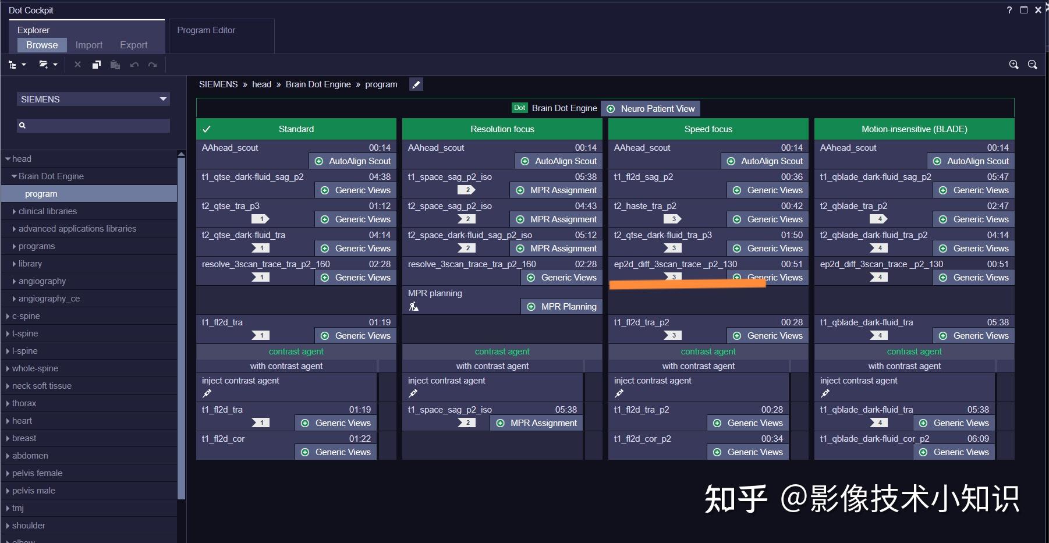Image resolution: width=1049 pixels, height=543 pixels.
Task: Toggle Generic Views for t2_qtse_tra_p3
Action: 355,219
